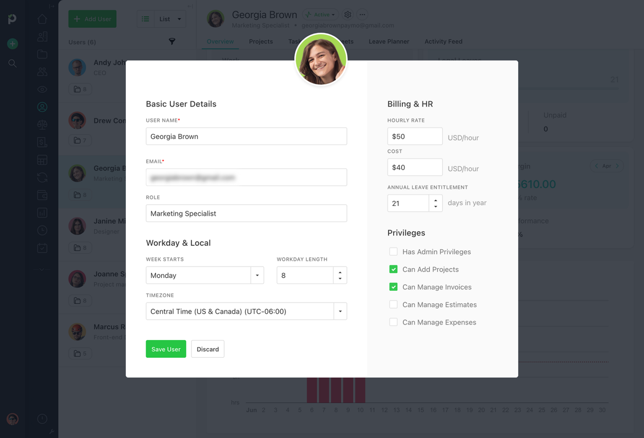Open the Active status dropdown
Image resolution: width=644 pixels, height=438 pixels.
coord(320,14)
